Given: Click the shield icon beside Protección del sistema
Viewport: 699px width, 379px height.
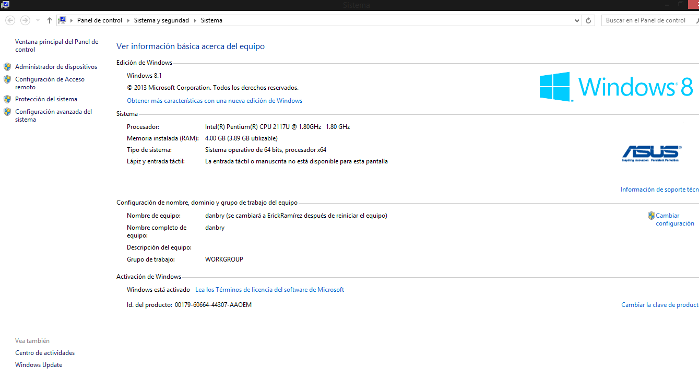Looking at the screenshot, I should click(x=7, y=99).
